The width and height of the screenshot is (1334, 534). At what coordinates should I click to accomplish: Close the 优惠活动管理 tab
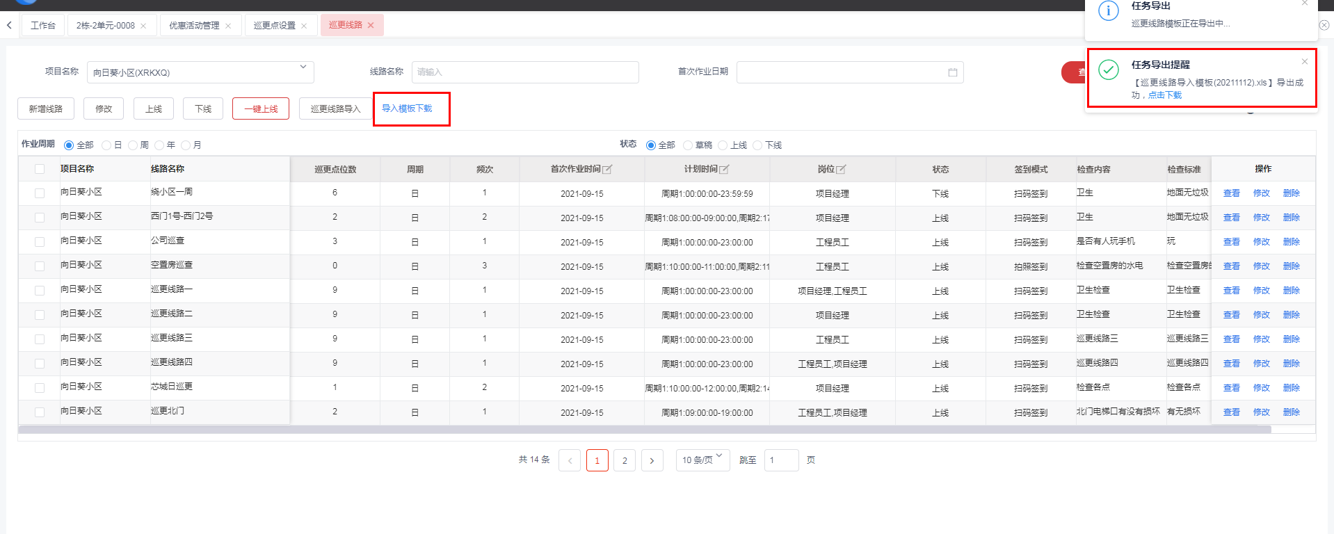(x=228, y=26)
